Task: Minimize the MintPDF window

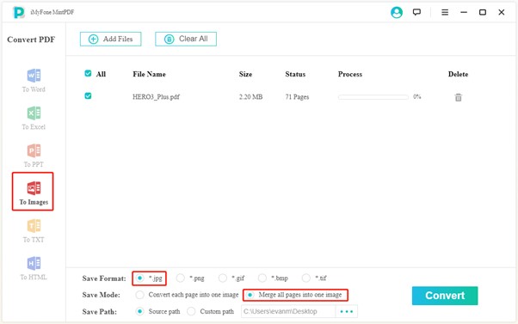Action: point(464,13)
